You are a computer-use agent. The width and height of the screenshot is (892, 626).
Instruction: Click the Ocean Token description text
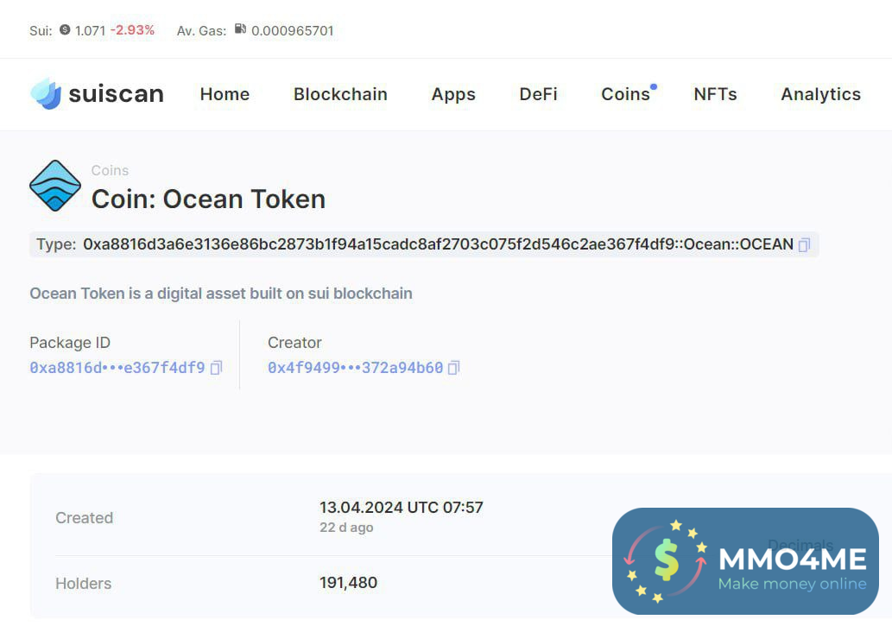pyautogui.click(x=221, y=294)
